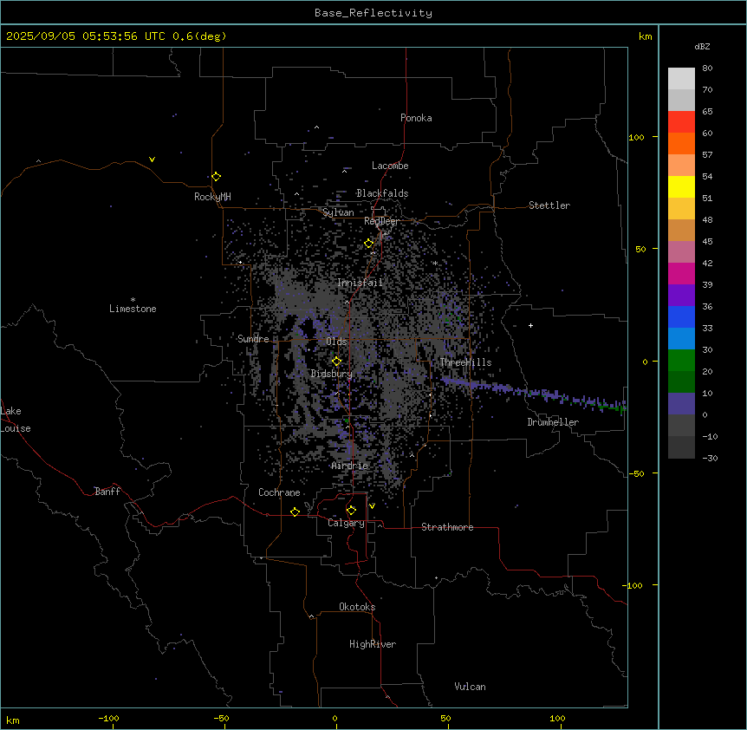The height and width of the screenshot is (730, 747).
Task: Select the bright green legend swatch near 20
Action: point(681,361)
